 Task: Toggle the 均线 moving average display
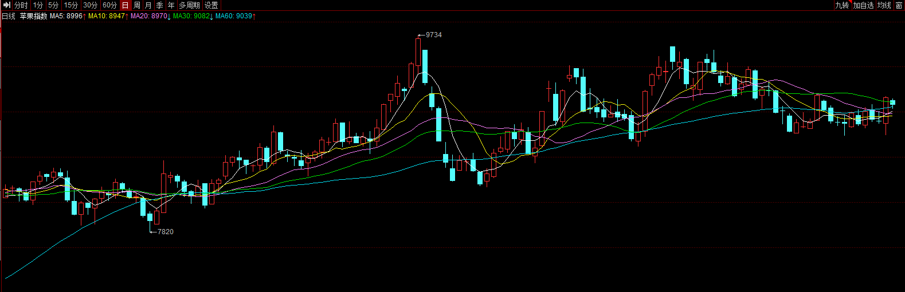884,5
